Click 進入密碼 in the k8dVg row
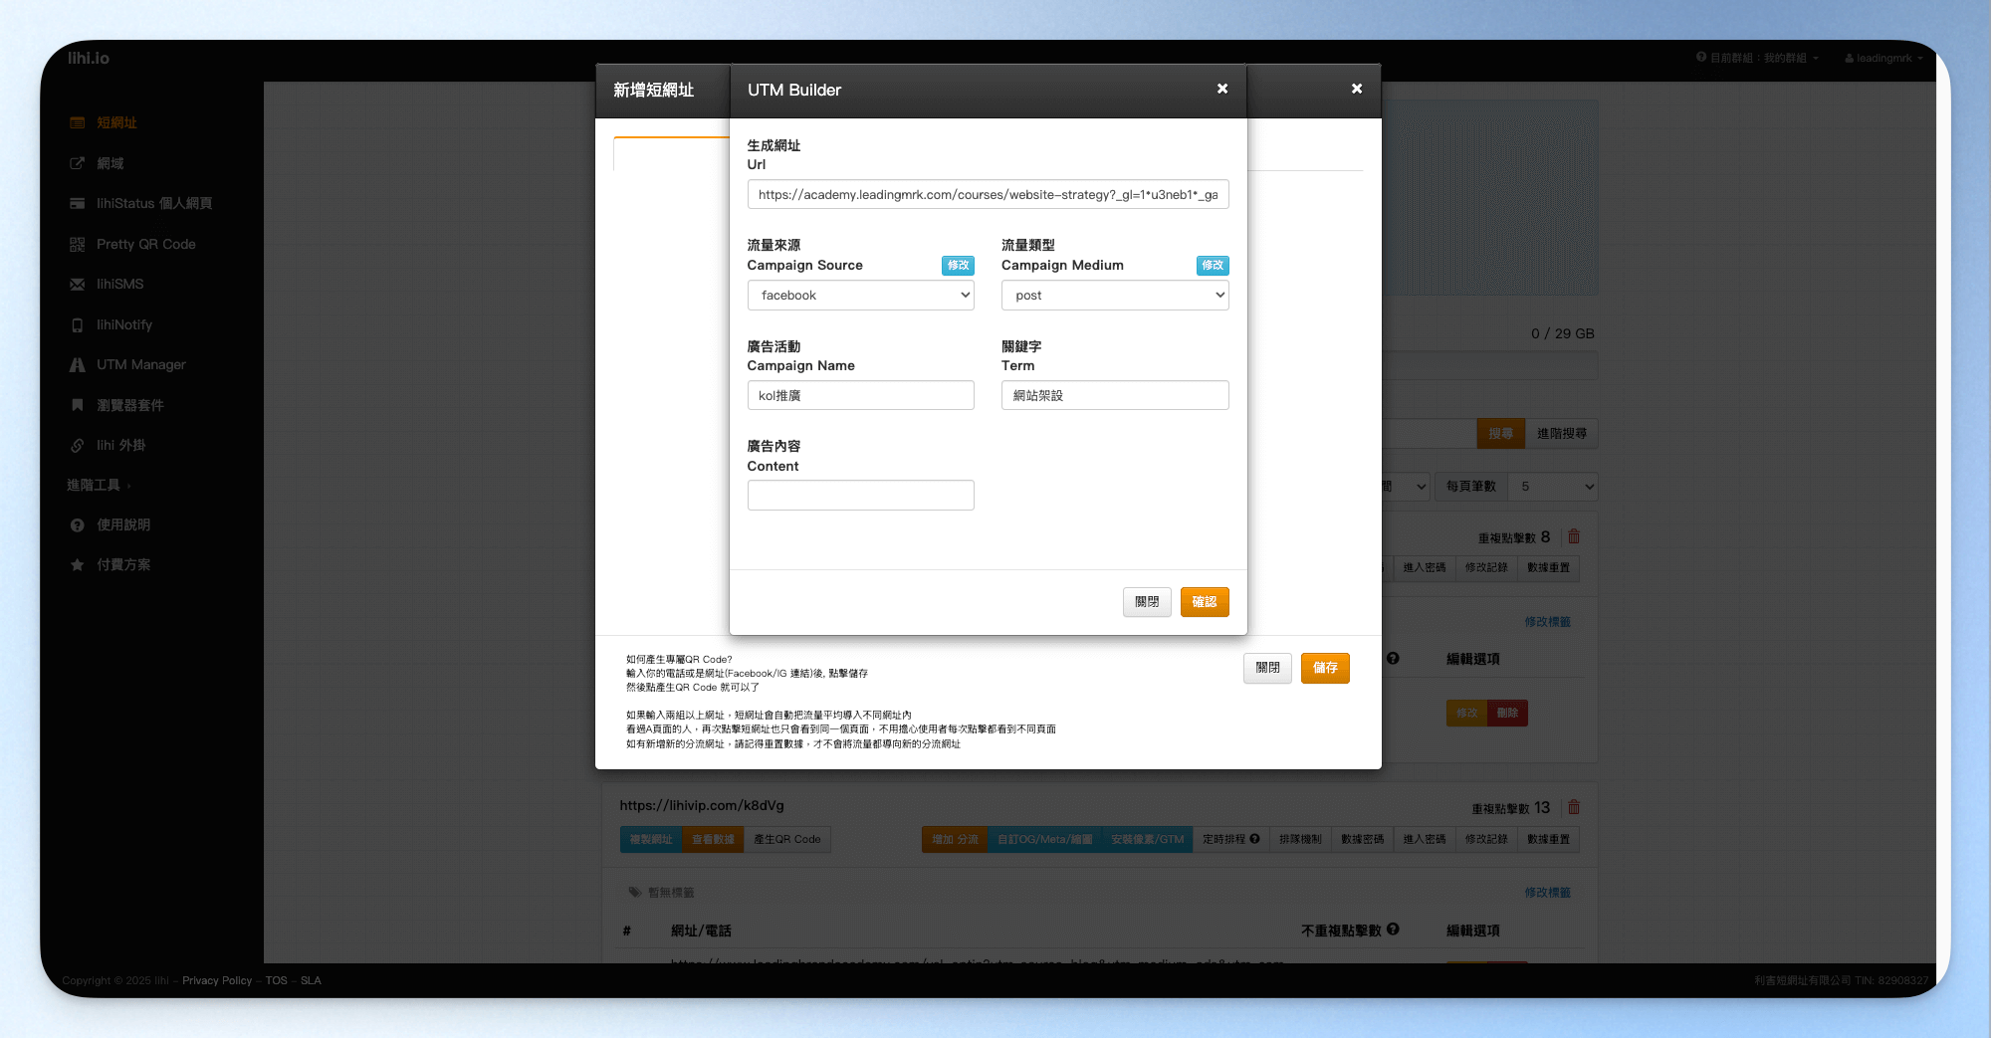Screen dimensions: 1991x1038 [x=1424, y=839]
